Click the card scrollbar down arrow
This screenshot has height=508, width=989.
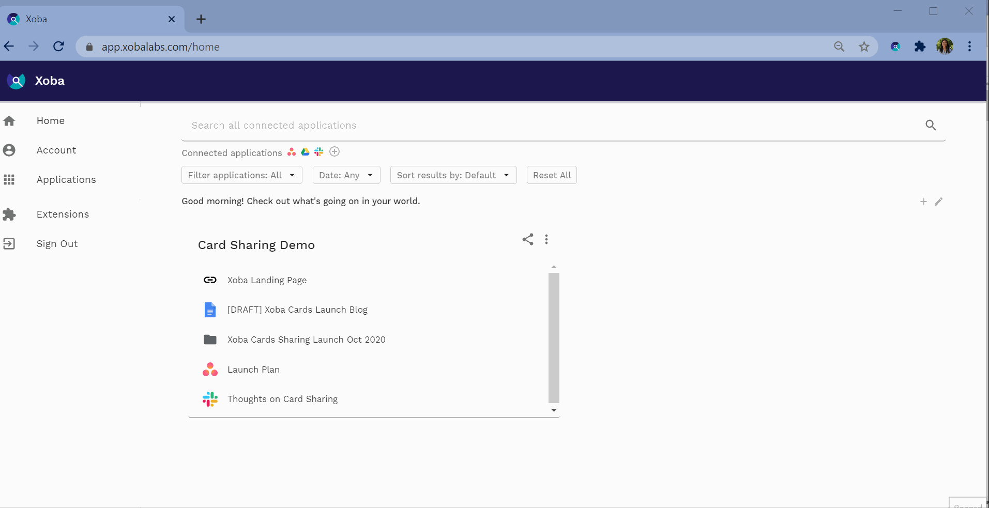pyautogui.click(x=554, y=410)
